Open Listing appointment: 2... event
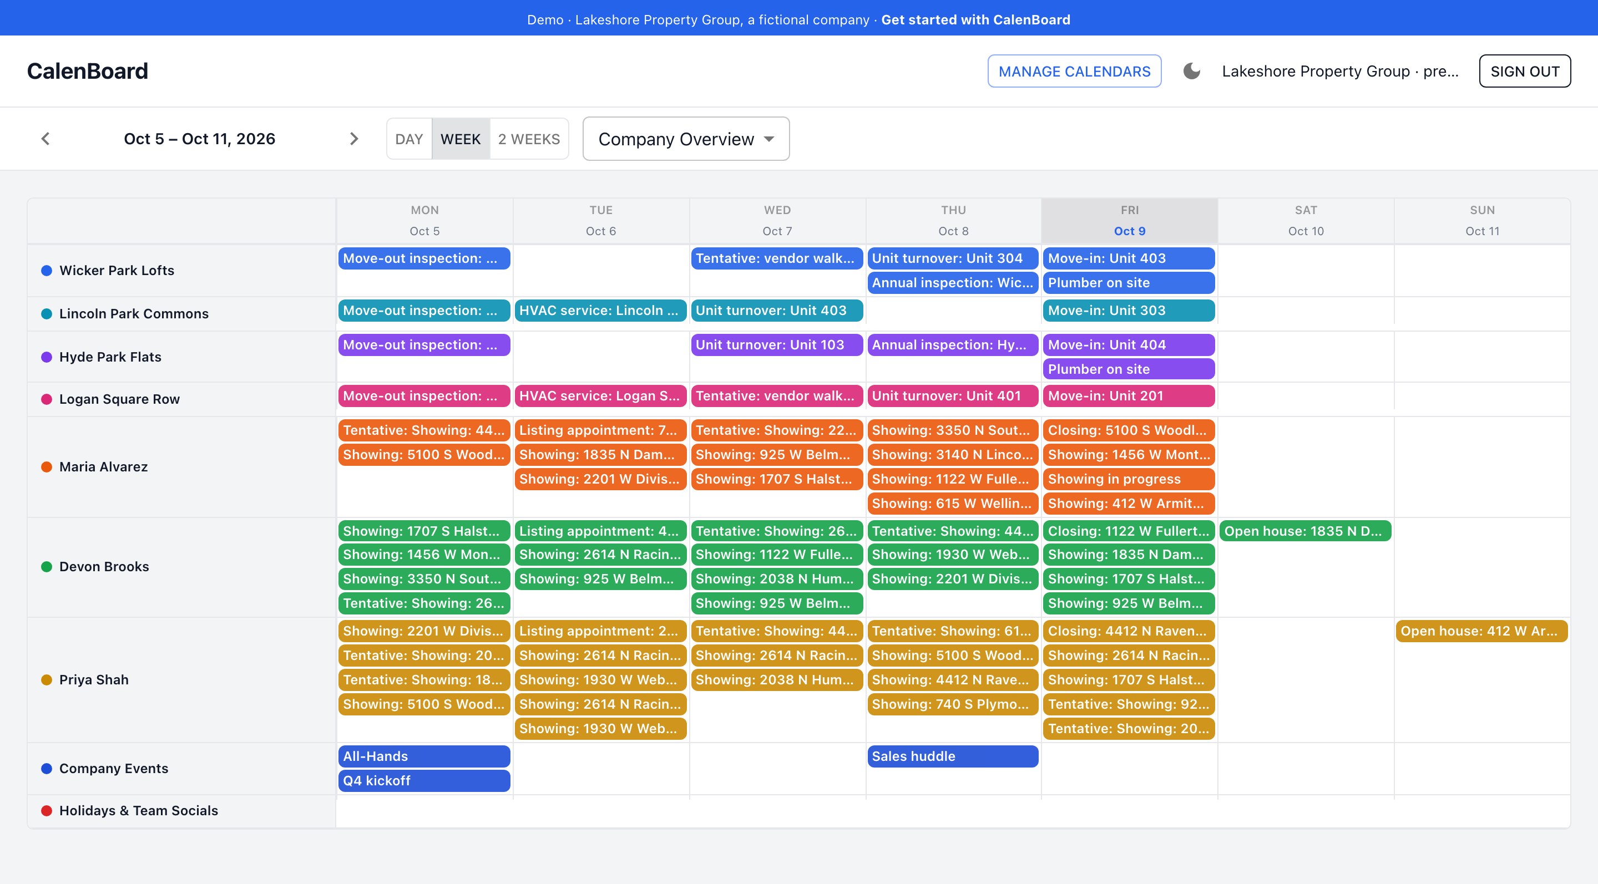The image size is (1598, 884). pos(600,631)
